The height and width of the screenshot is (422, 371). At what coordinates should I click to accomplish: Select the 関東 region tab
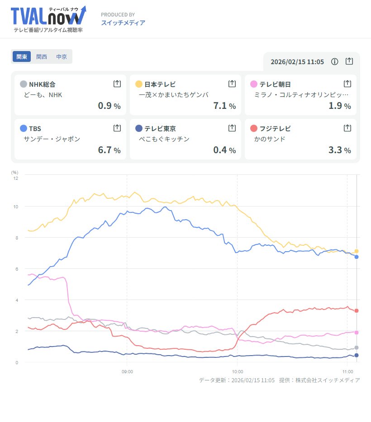[x=22, y=57]
